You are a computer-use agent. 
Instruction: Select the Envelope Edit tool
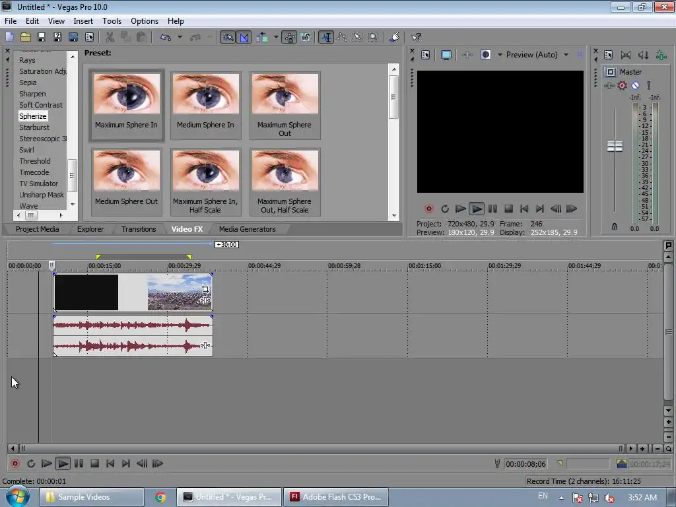click(342, 38)
